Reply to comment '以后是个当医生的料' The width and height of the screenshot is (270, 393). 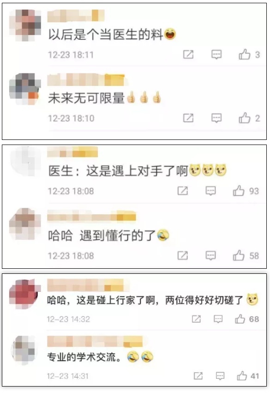[x=216, y=54]
